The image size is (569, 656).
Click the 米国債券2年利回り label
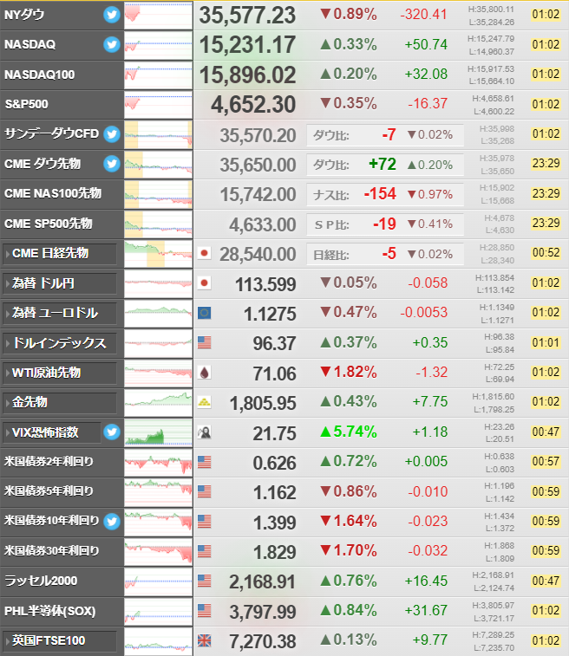click(x=49, y=462)
